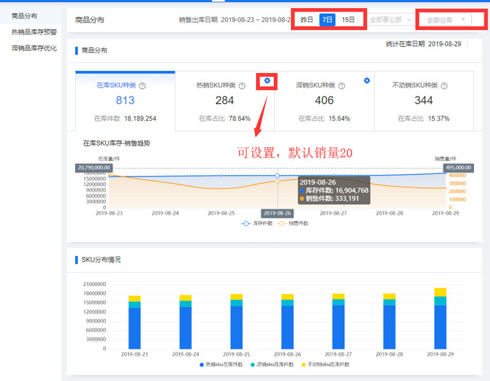Click help icon next to 在库SKU种类

(143, 86)
